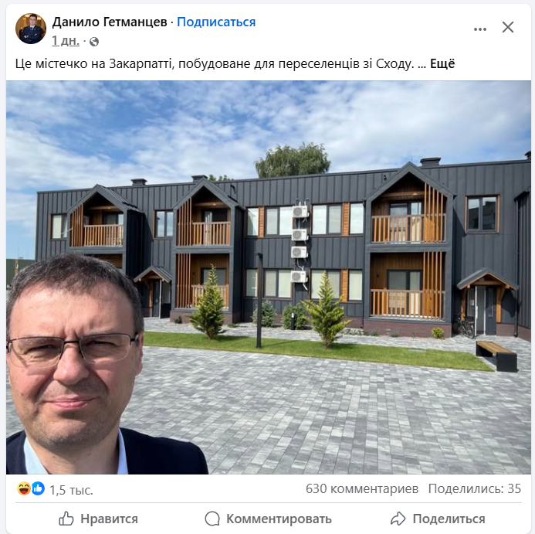
Task: Click the share arrow icon
Action: [x=398, y=519]
